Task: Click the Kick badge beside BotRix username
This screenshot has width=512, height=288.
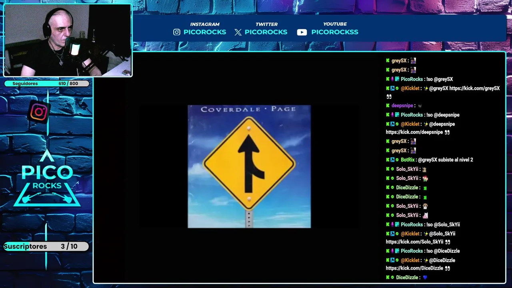Action: click(388, 160)
